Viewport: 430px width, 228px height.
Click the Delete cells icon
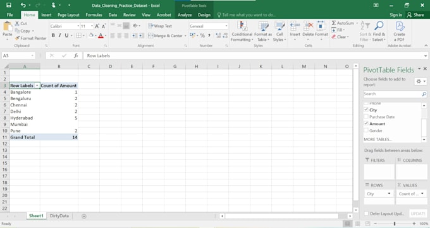click(308, 26)
